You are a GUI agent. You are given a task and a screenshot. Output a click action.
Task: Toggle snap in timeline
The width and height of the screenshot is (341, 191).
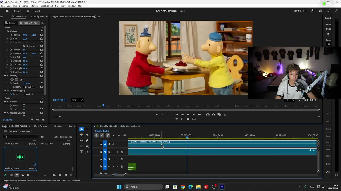102,136
